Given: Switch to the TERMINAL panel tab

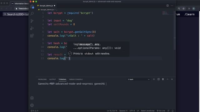Looking at the screenshot, I should pos(62,79).
